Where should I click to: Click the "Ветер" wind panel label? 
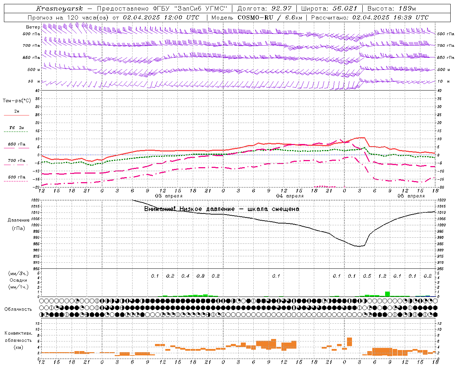point(33,27)
